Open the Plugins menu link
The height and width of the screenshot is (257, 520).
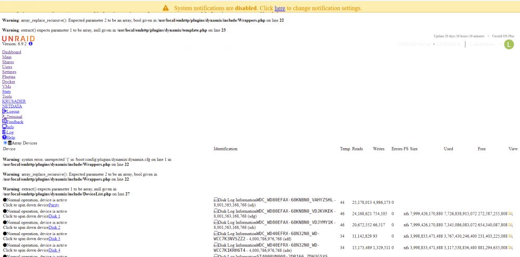click(x=9, y=76)
